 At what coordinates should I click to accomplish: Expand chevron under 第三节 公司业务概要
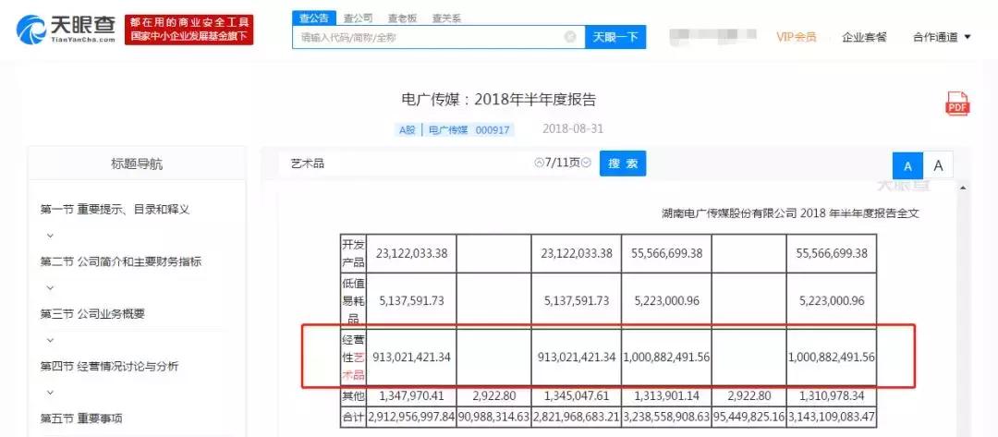coord(50,340)
